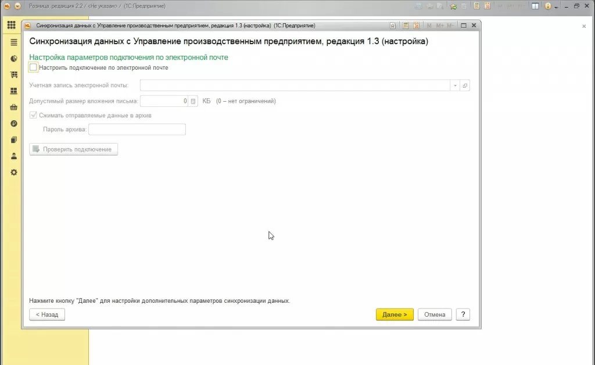Open the hamburger main section in sidebar
This screenshot has width=595, height=365.
coord(14,42)
